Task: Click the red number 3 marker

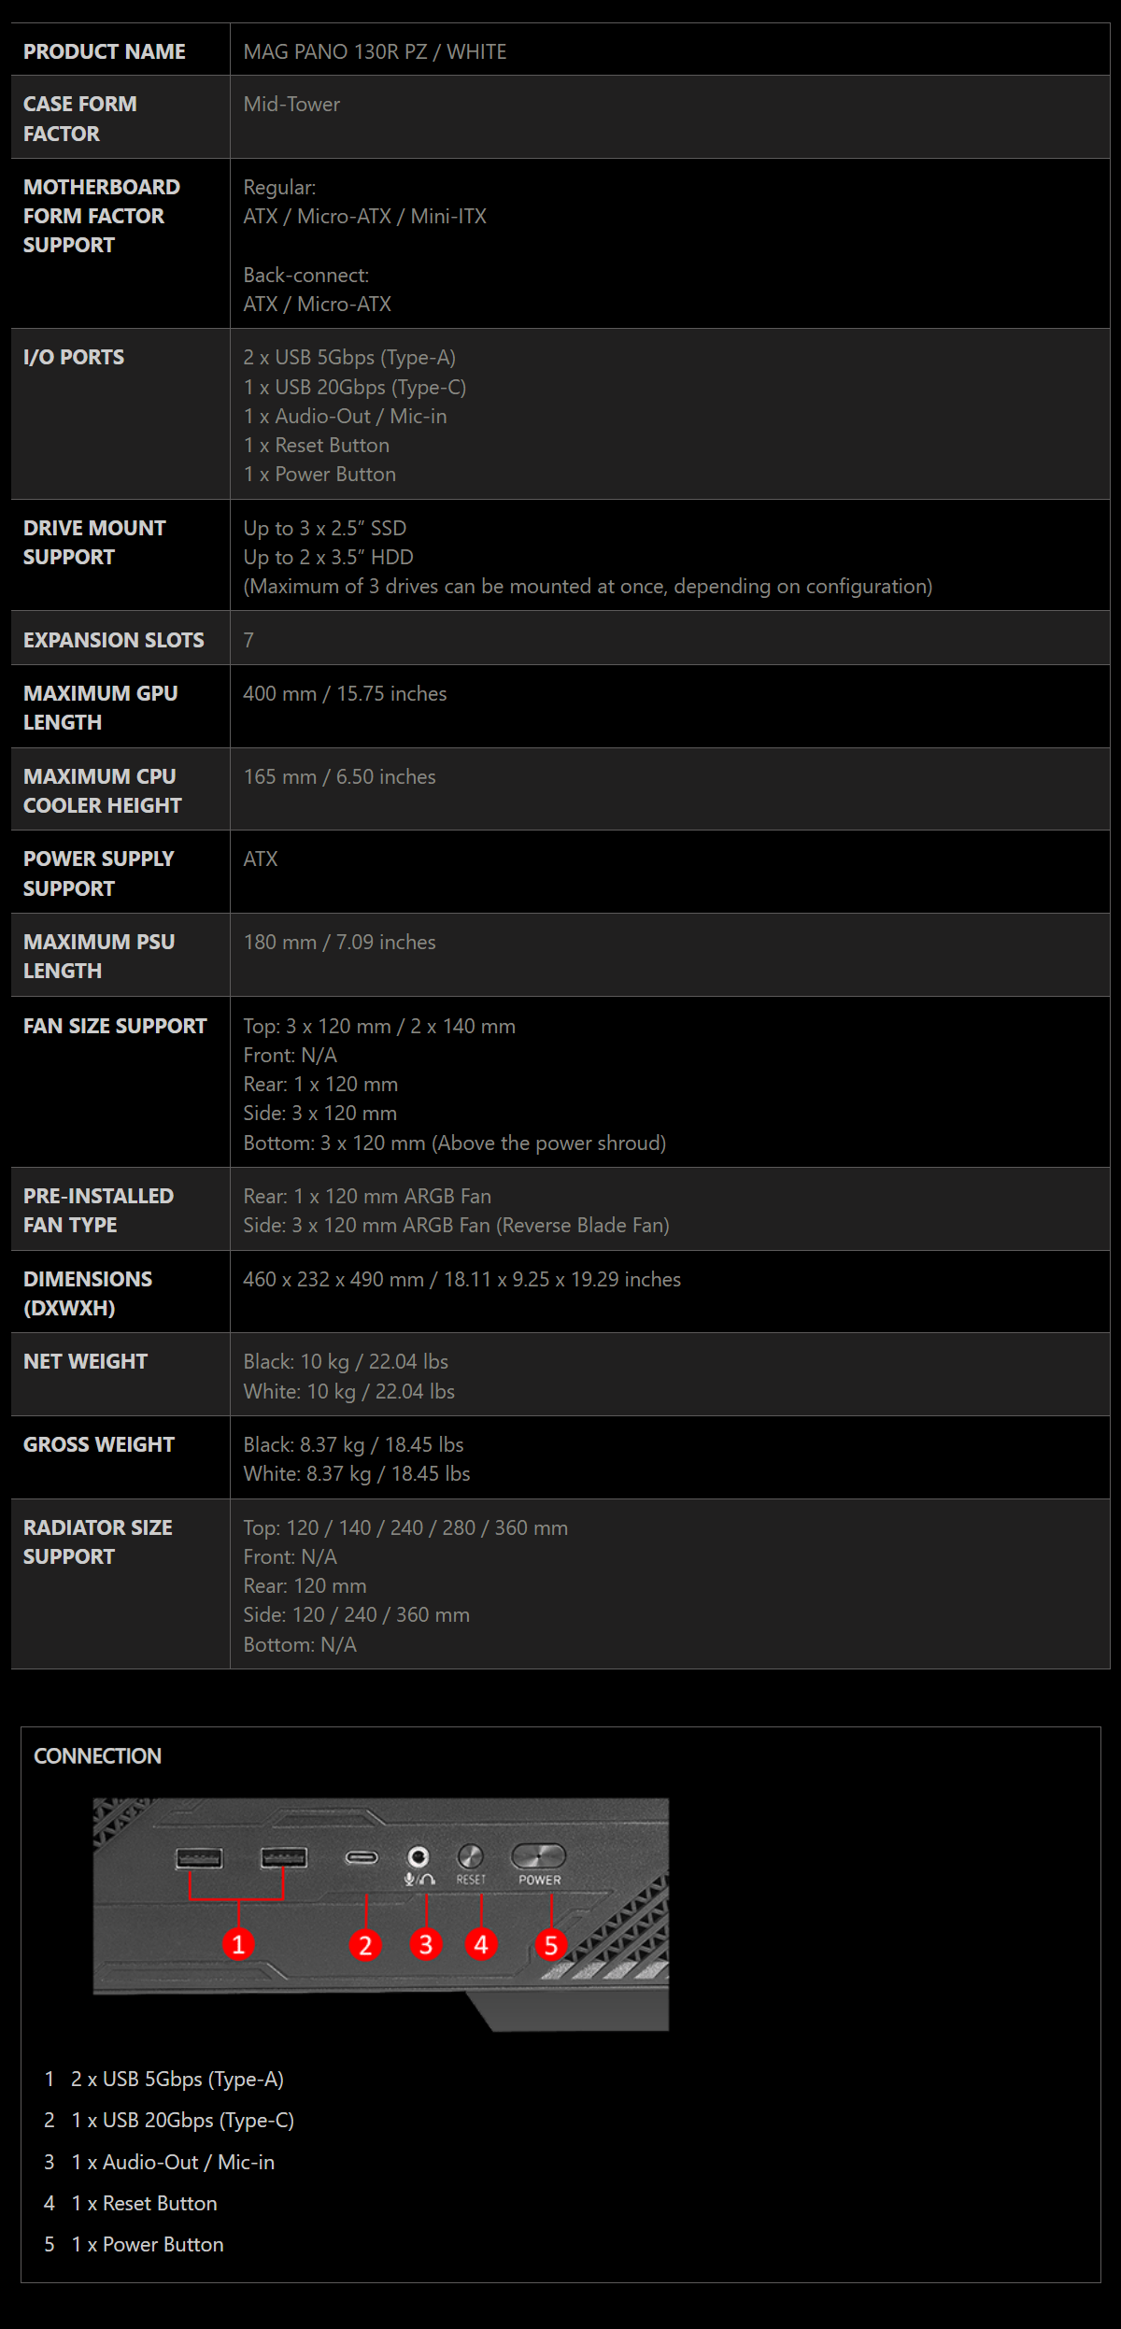Action: [426, 1944]
